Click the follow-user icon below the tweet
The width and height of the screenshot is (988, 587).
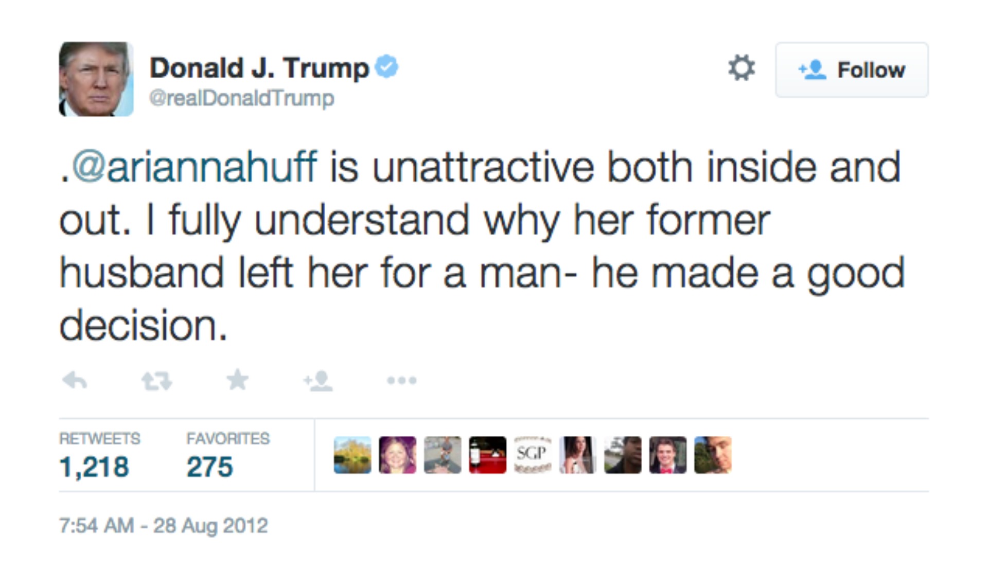click(319, 381)
